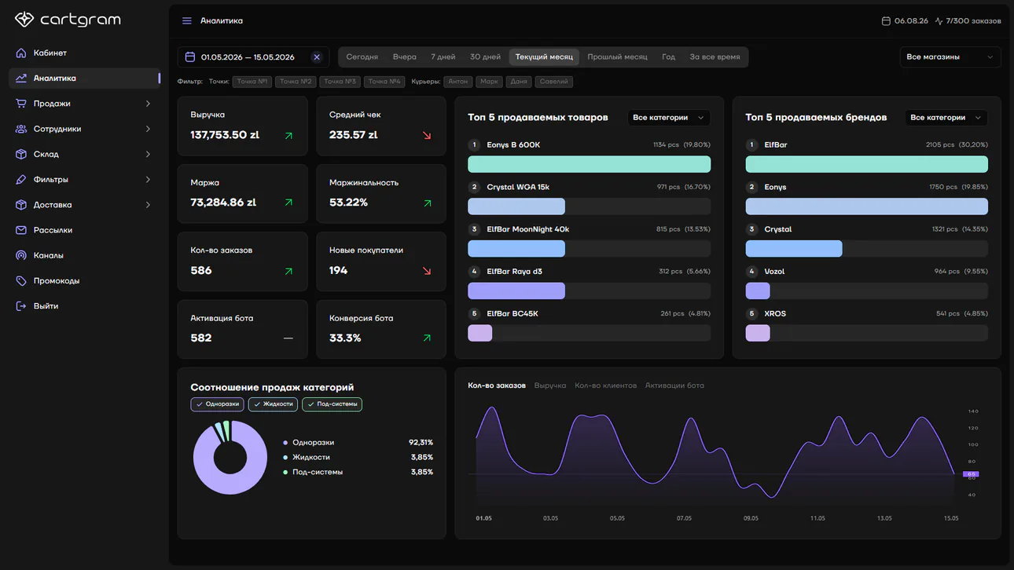The width and height of the screenshot is (1014, 570).
Task: Click the Склад box icon
Action: tap(21, 155)
